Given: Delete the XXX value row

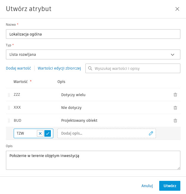Looking at the screenshot, I should click(x=175, y=108).
